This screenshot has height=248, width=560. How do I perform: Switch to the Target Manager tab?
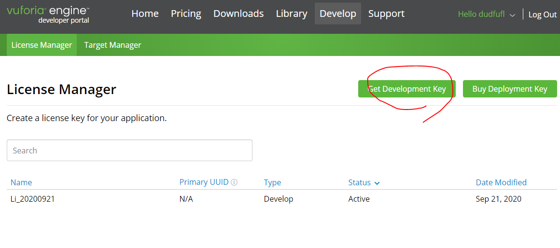click(112, 45)
